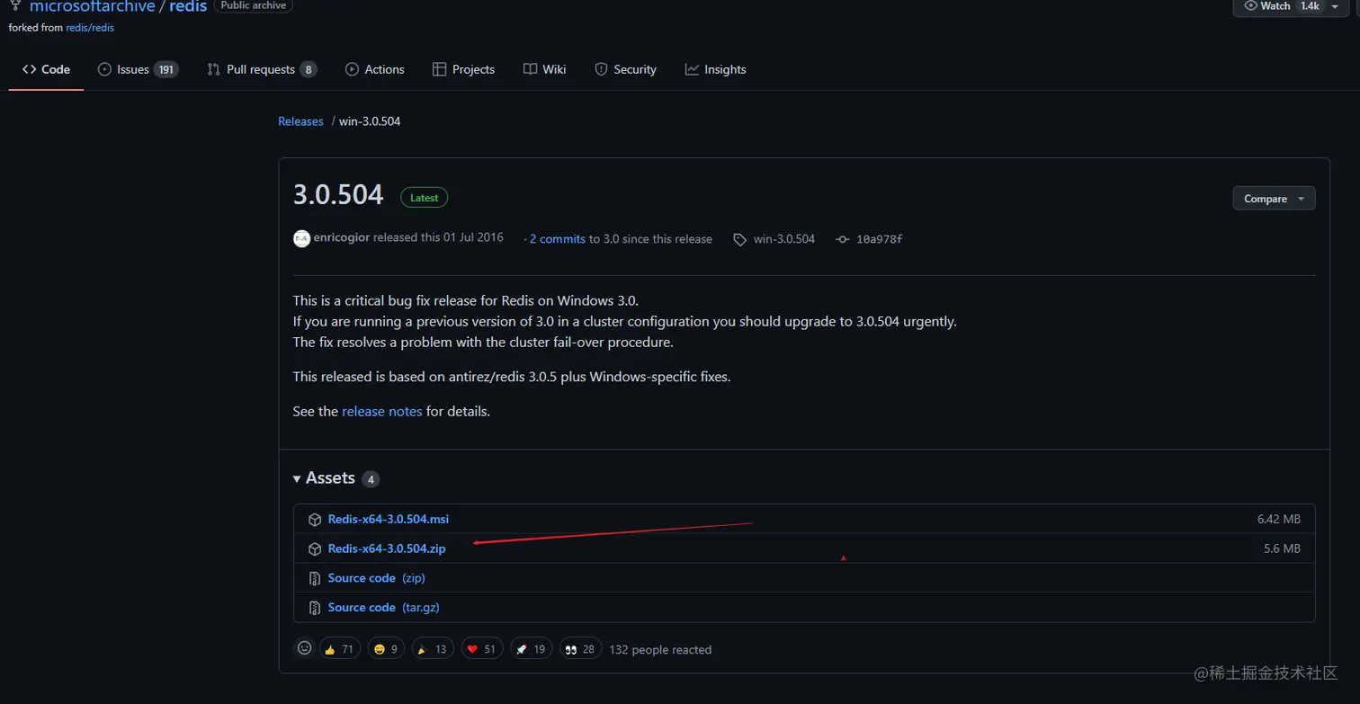Click the win-3.0.504 tag link
Screen dimensions: 1360x704
pos(784,239)
